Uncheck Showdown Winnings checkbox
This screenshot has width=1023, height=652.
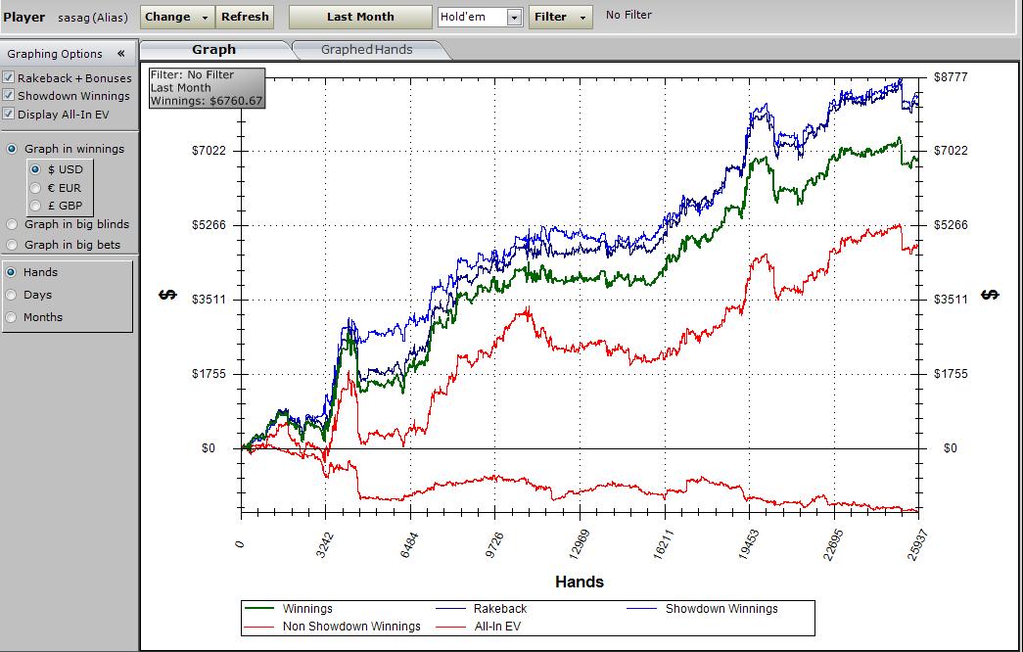(9, 96)
